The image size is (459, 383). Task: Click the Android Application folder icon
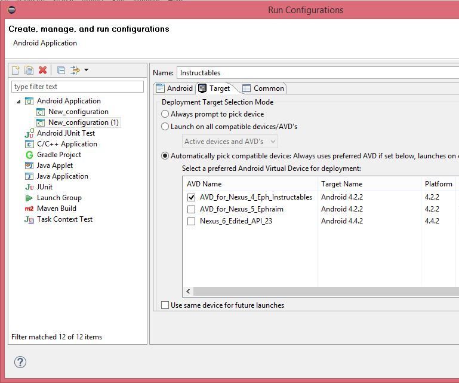[29, 102]
